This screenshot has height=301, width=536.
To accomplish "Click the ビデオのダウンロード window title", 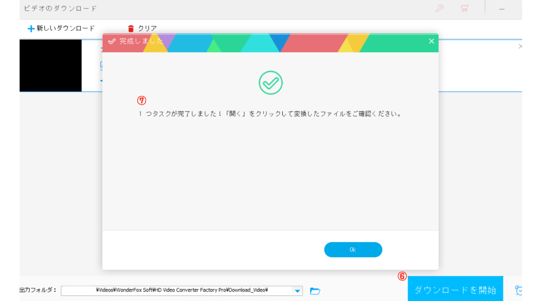I will pos(60,8).
